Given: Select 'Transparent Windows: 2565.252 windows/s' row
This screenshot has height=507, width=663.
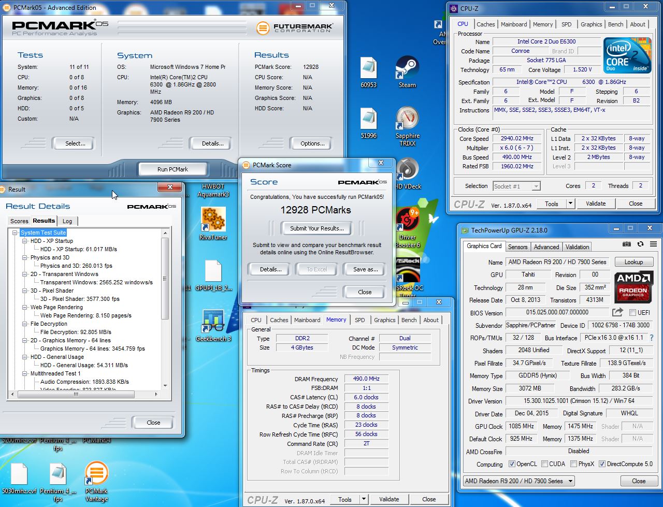Looking at the screenshot, I should (96, 282).
